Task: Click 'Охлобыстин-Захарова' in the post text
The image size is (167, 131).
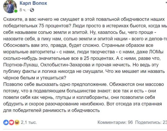Action: (x=65, y=65)
